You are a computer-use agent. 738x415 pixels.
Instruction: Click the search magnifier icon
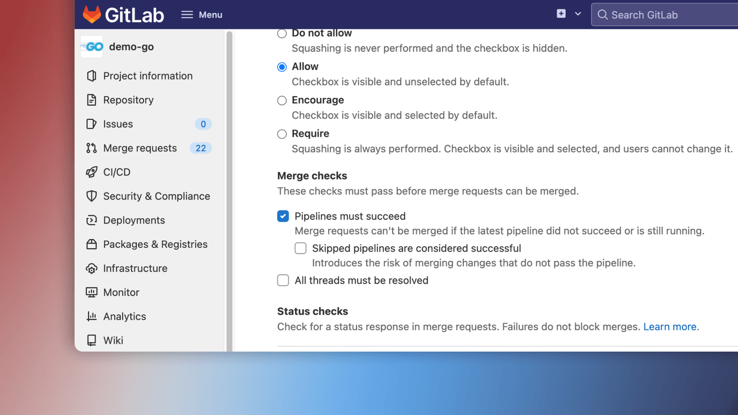pyautogui.click(x=603, y=15)
